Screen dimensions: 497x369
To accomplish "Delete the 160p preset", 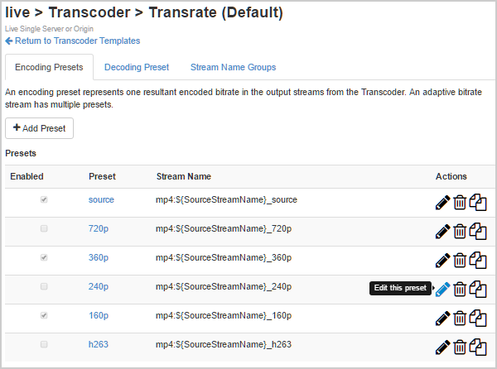I will tap(460, 319).
